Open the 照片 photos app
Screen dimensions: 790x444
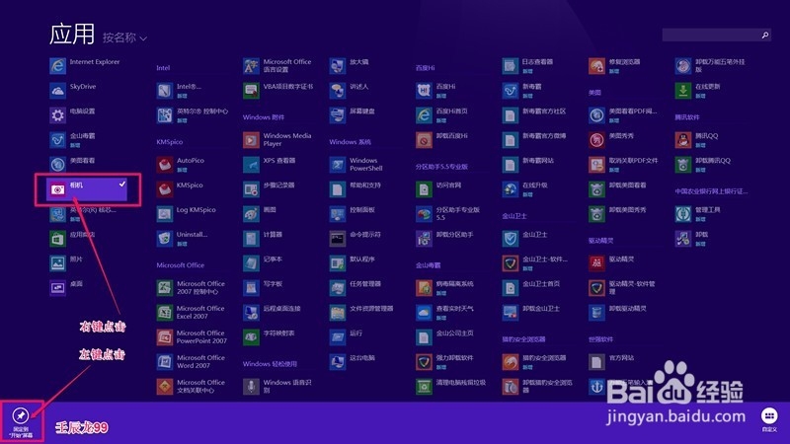pos(66,262)
